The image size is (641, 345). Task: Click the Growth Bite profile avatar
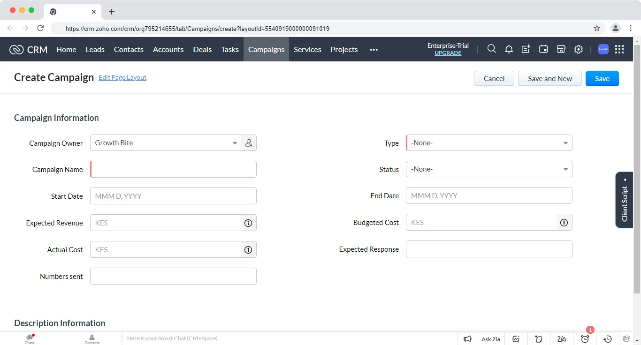pos(603,49)
